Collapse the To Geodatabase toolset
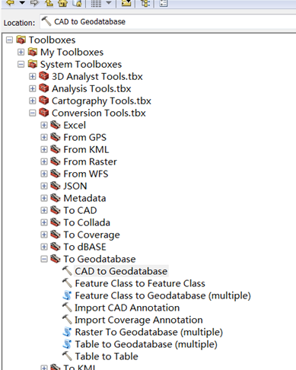 44,259
